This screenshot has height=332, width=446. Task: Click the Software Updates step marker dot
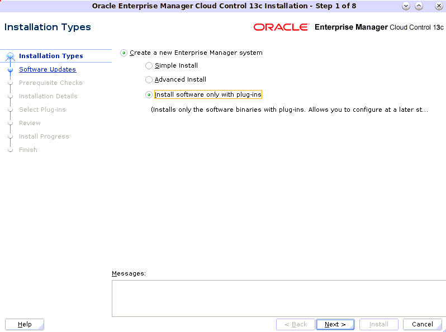click(11, 70)
